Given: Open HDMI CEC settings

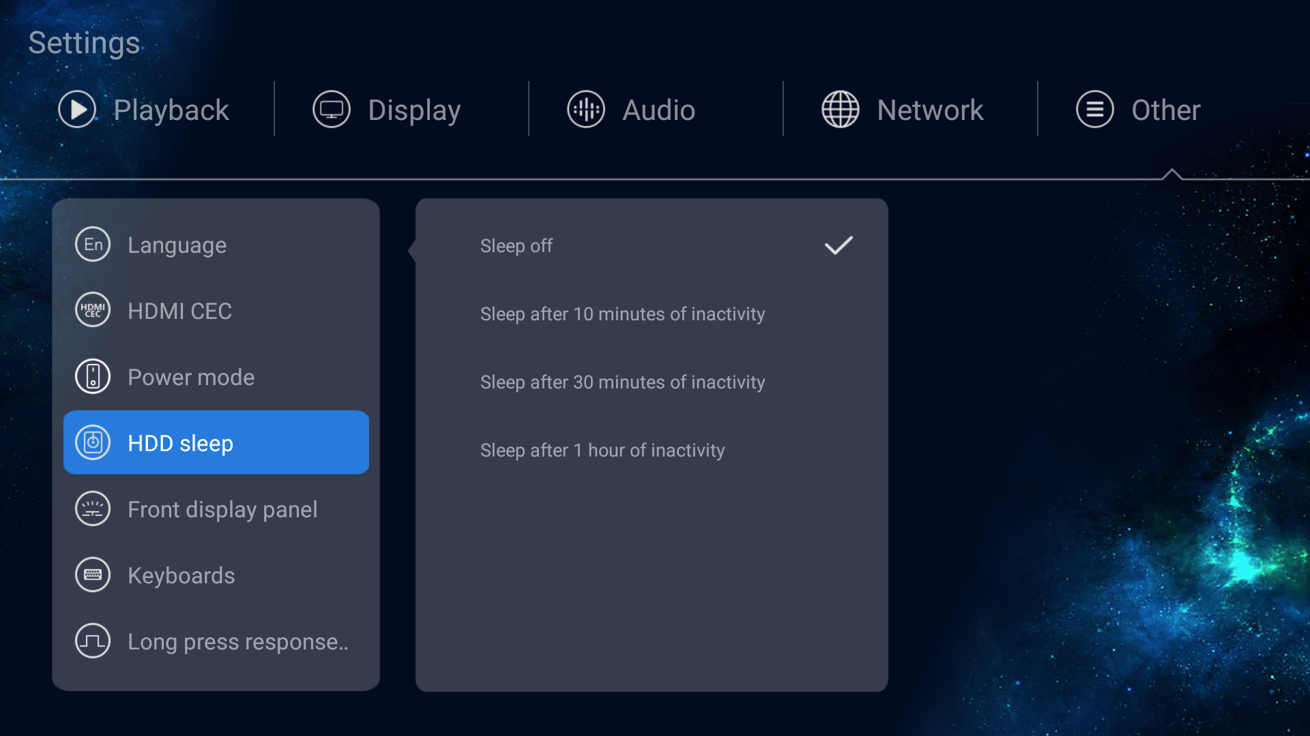Looking at the screenshot, I should pos(216,311).
